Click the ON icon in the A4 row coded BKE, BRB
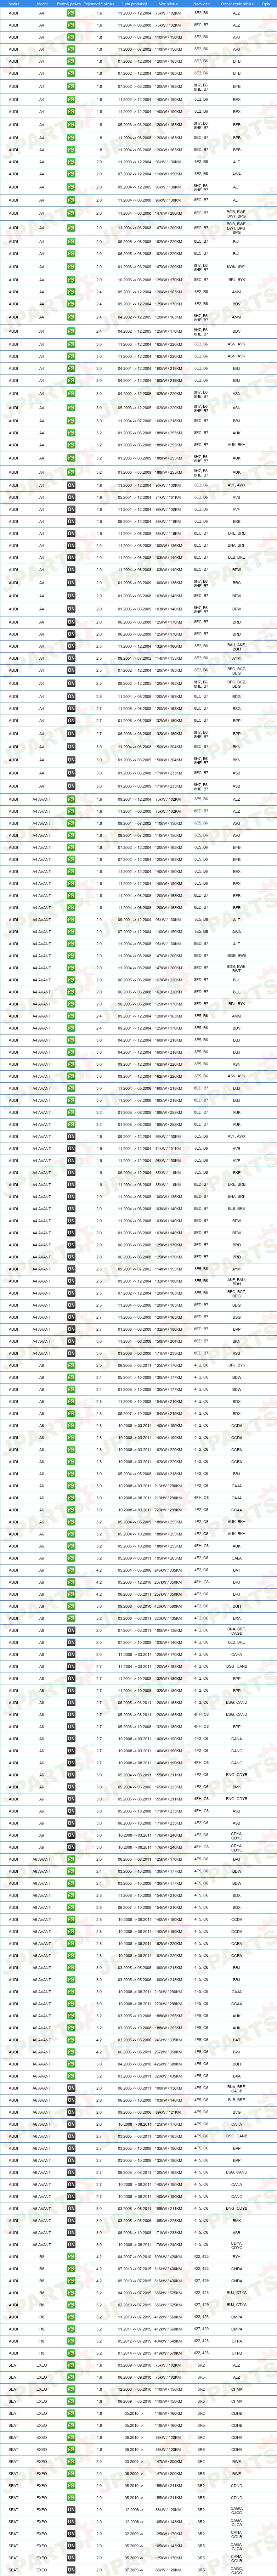 71,533
